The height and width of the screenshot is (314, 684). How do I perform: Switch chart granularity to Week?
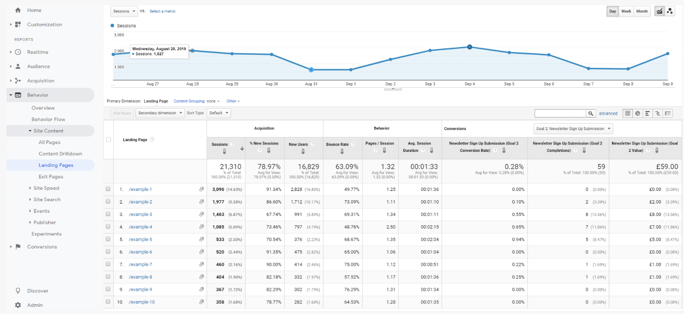pos(626,12)
